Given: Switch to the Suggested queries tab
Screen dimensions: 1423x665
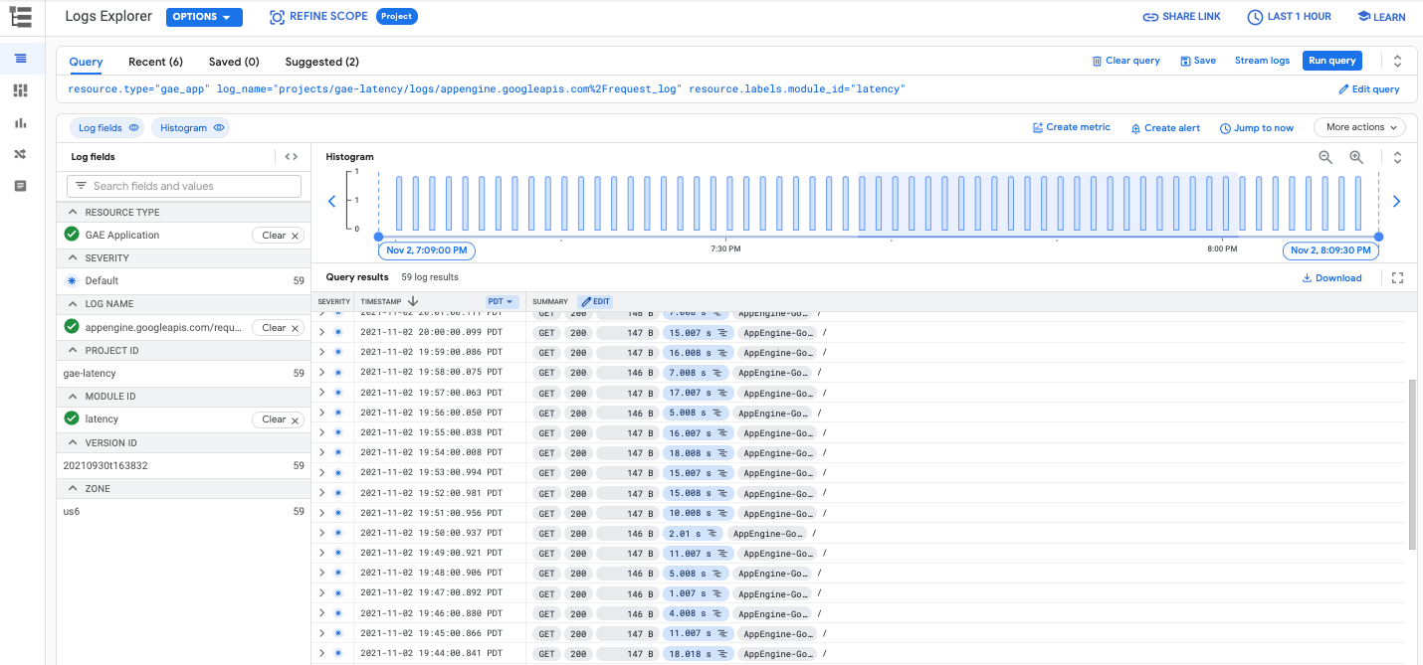Looking at the screenshot, I should (321, 62).
